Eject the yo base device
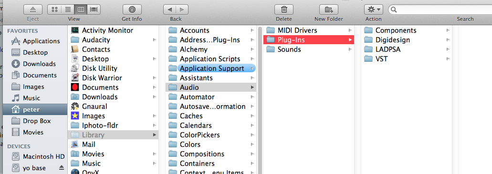This screenshot has width=492, height=174. click(62, 168)
